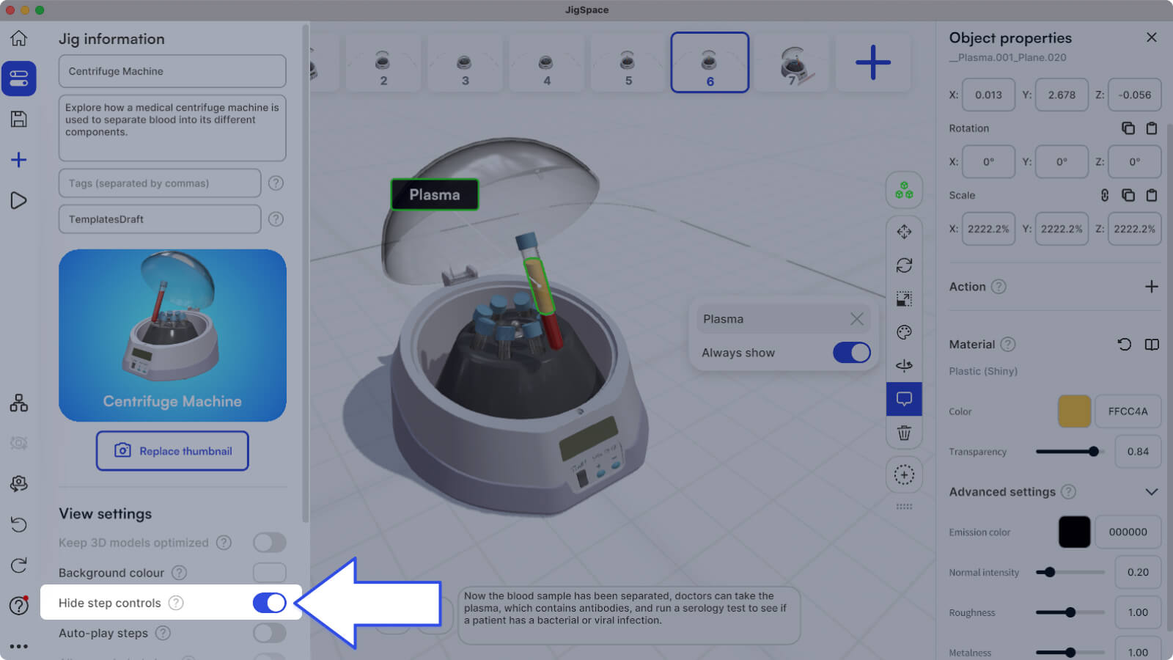Select step 6 thumbnail

click(x=710, y=63)
